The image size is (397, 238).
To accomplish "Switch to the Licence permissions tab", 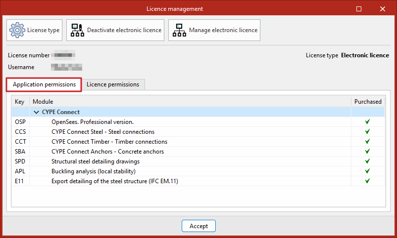I will [x=113, y=84].
